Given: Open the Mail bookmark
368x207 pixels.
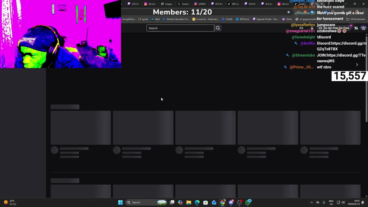Looking at the screenshot, I should (x=155, y=19).
